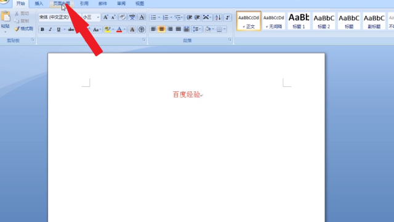Apply the 正文 (Normal) style

point(249,21)
